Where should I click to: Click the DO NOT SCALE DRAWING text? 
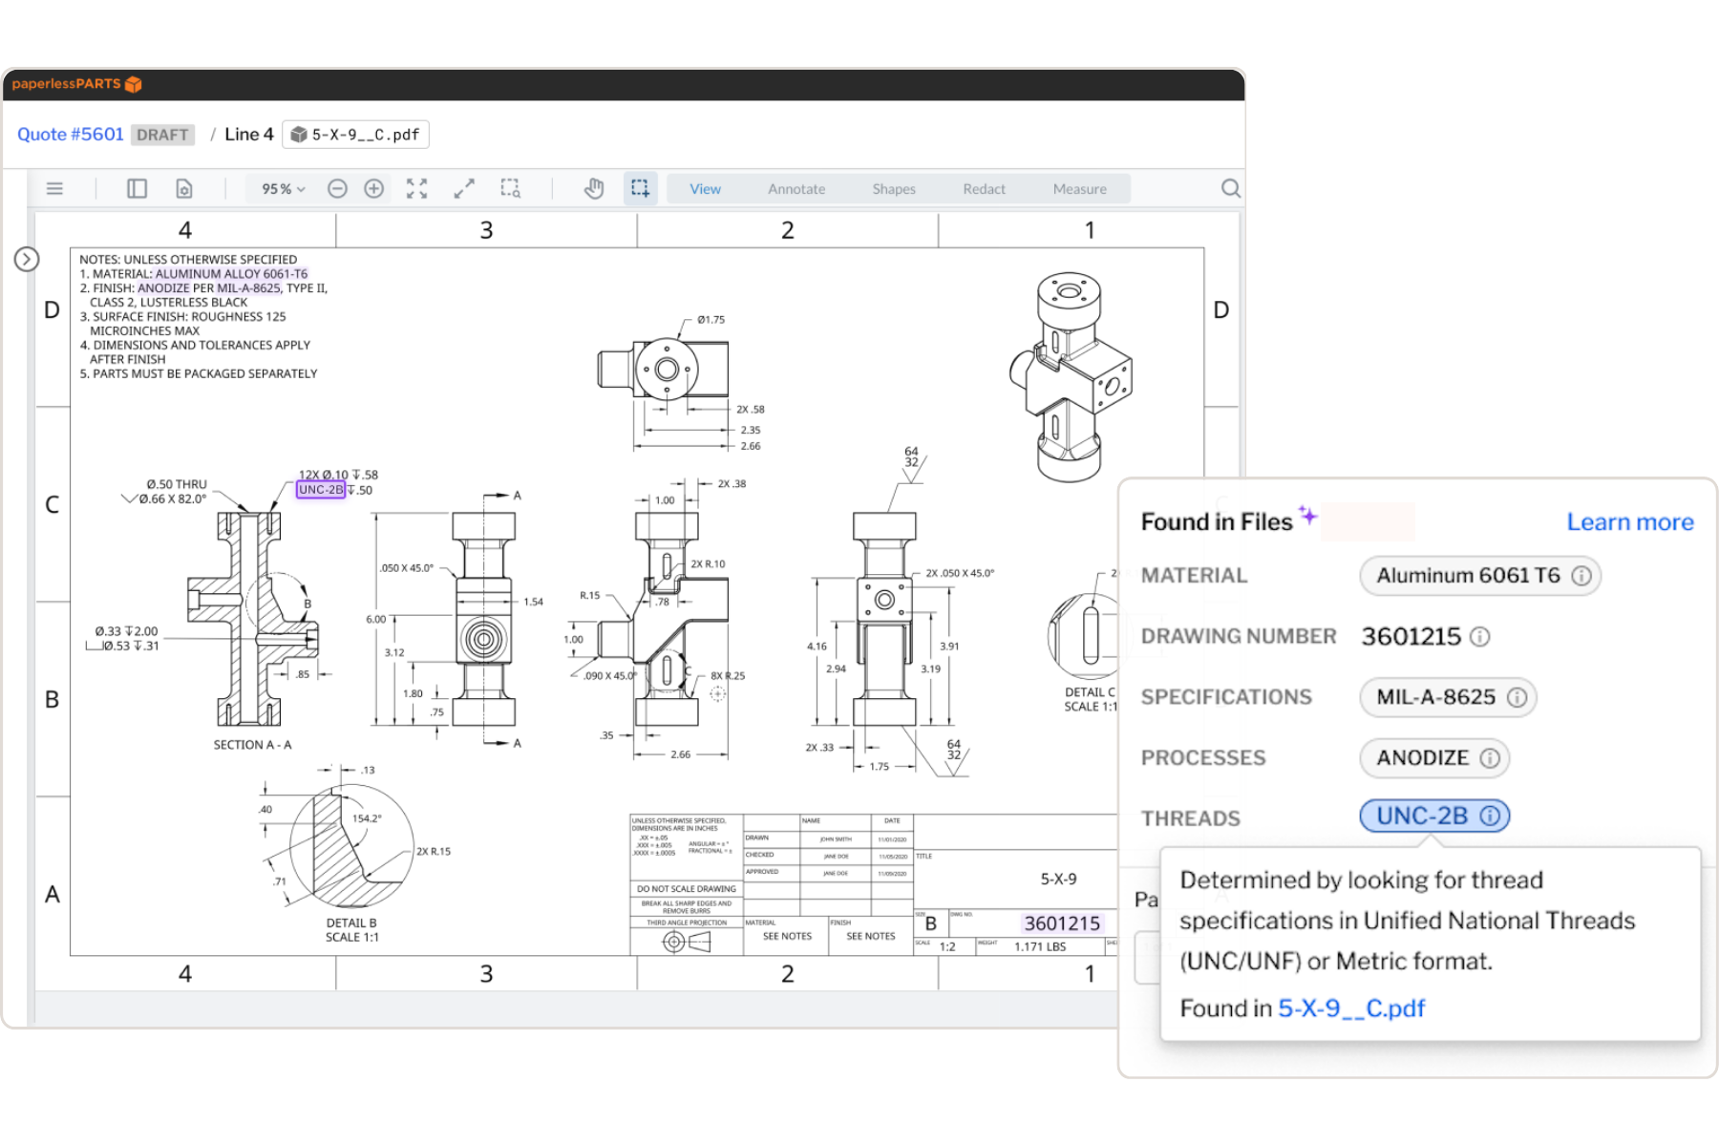click(x=687, y=889)
